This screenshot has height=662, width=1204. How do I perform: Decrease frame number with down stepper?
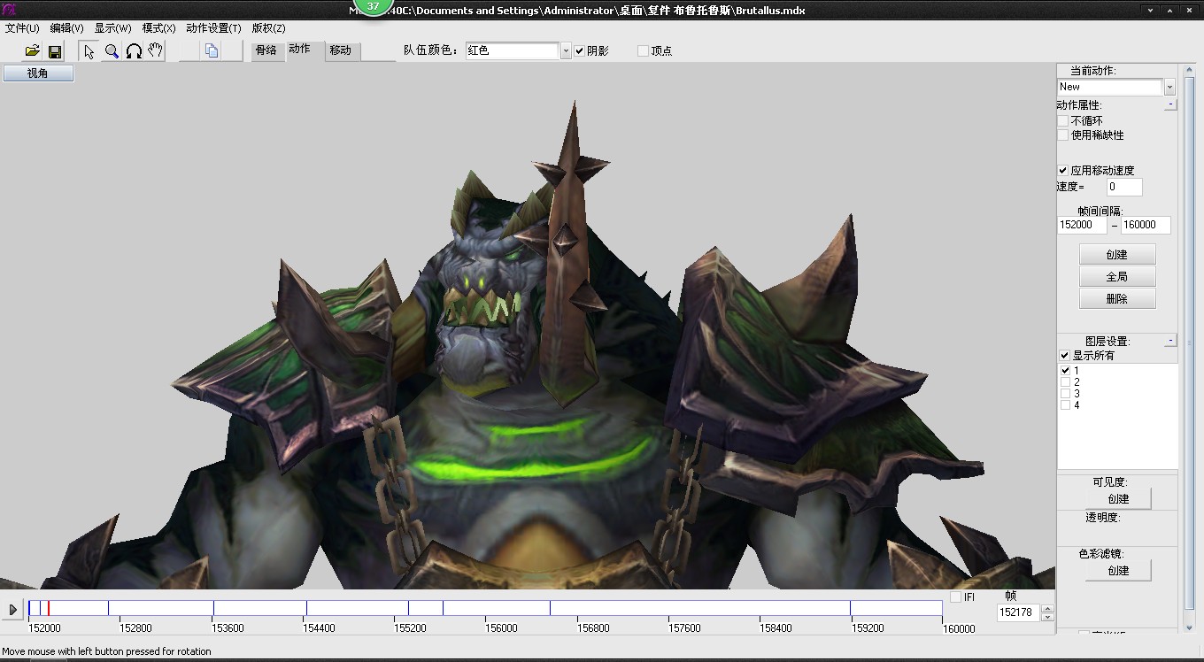click(x=1048, y=617)
